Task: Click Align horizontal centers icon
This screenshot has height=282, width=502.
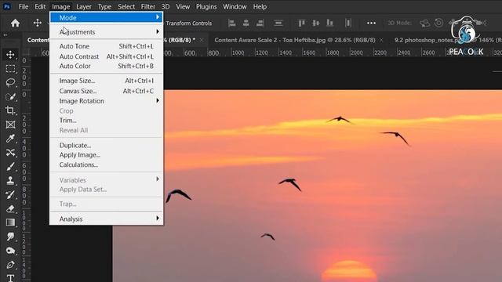Action: click(x=246, y=23)
